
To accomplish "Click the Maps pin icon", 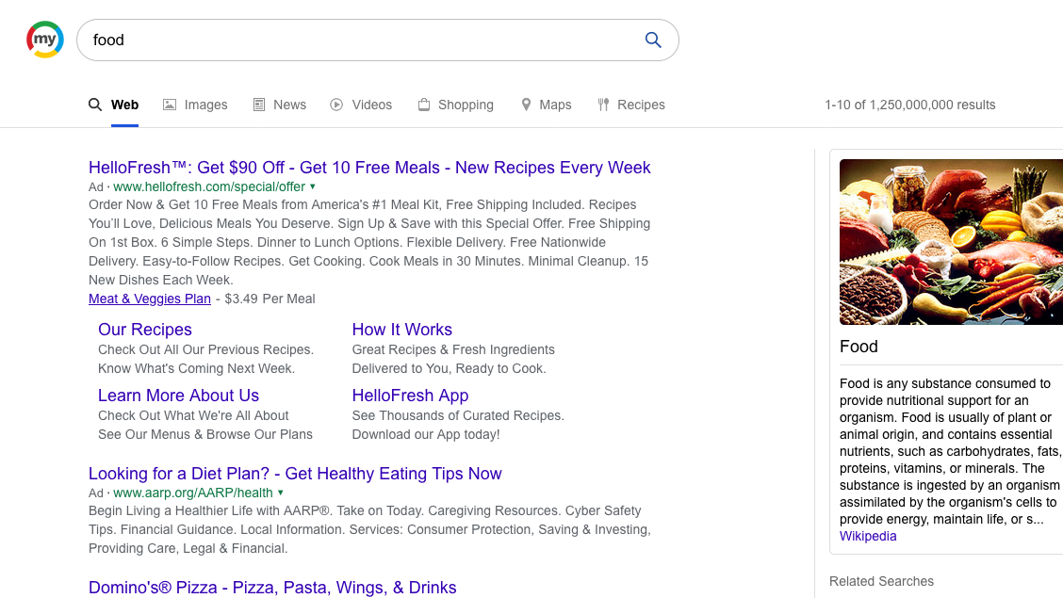I will (x=526, y=105).
